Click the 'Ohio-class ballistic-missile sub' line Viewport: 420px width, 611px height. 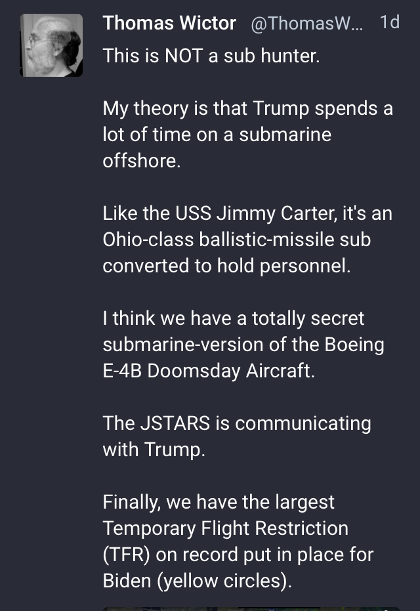pos(236,240)
